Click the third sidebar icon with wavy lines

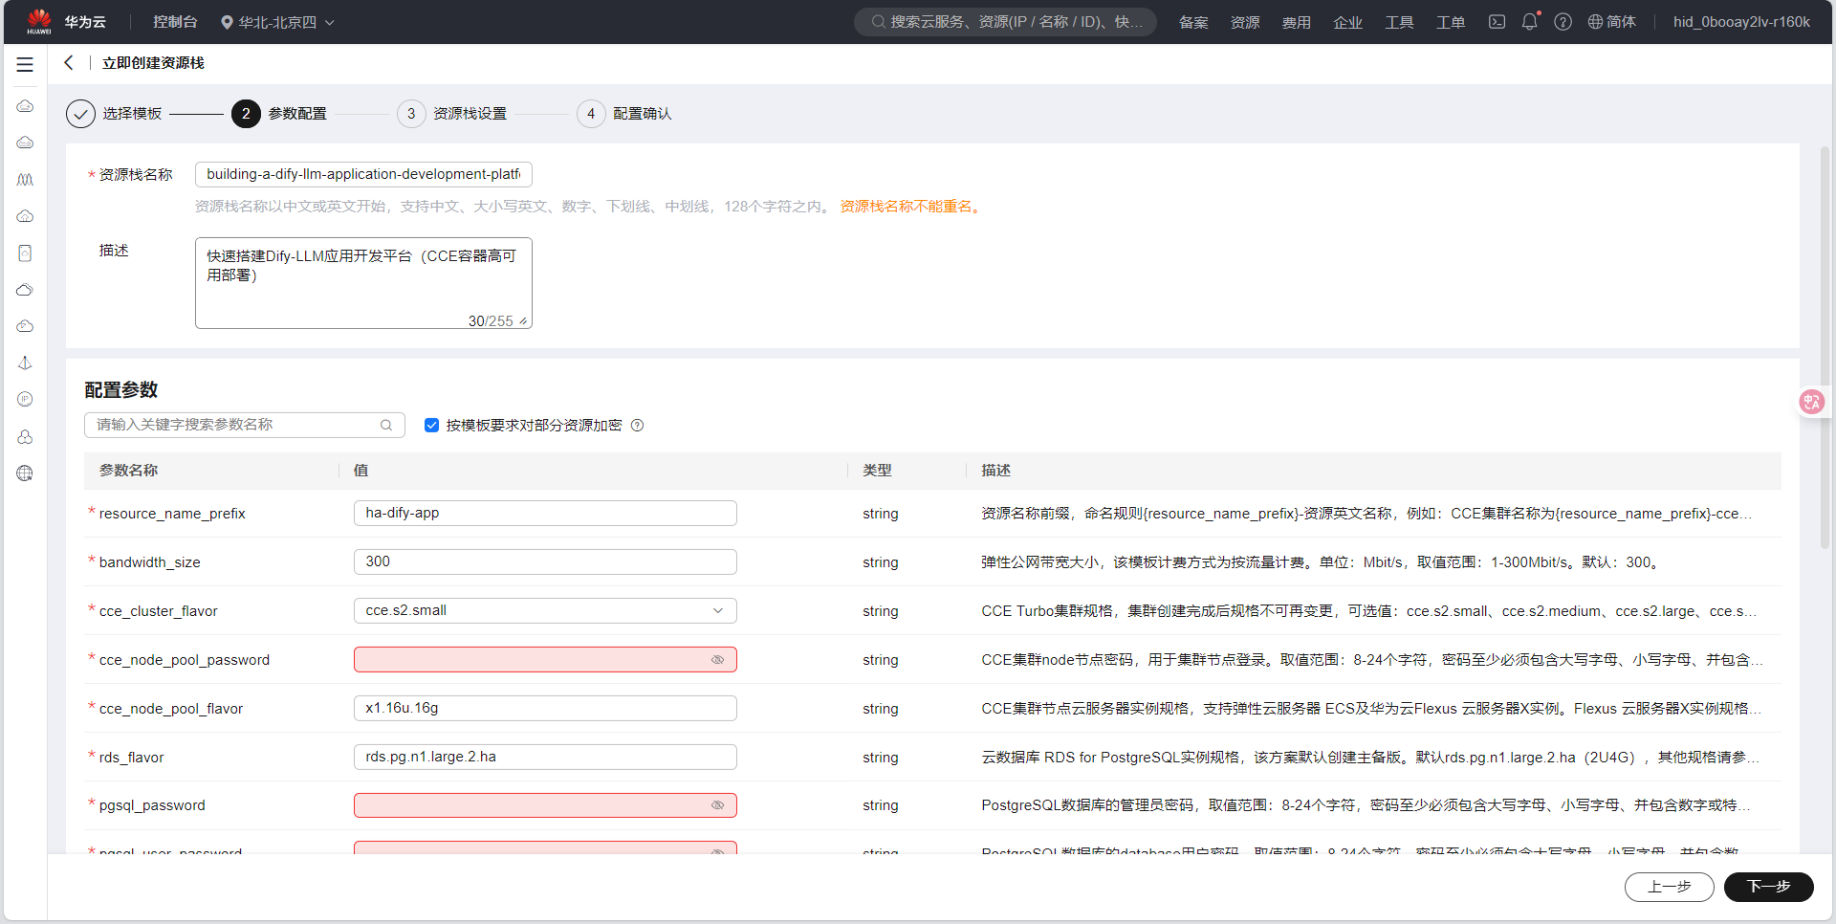pos(25,179)
